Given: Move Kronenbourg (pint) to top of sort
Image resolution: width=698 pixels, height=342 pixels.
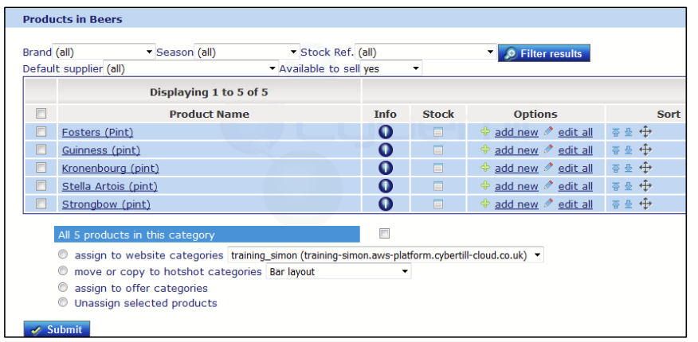Looking at the screenshot, I should coord(616,168).
